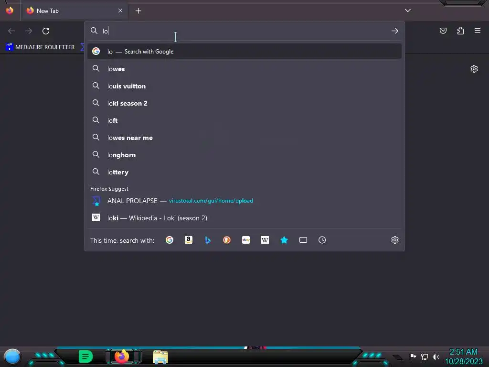Personalize new tab via gear icon

[x=474, y=69]
